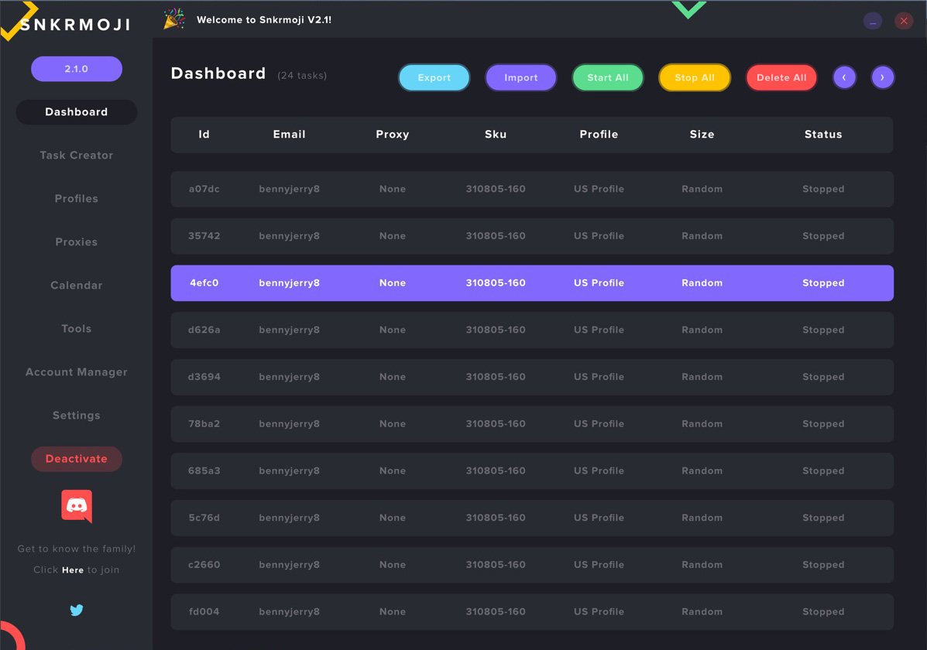Viewport: 927px width, 650px height.
Task: Open the Calendar page
Action: point(76,285)
